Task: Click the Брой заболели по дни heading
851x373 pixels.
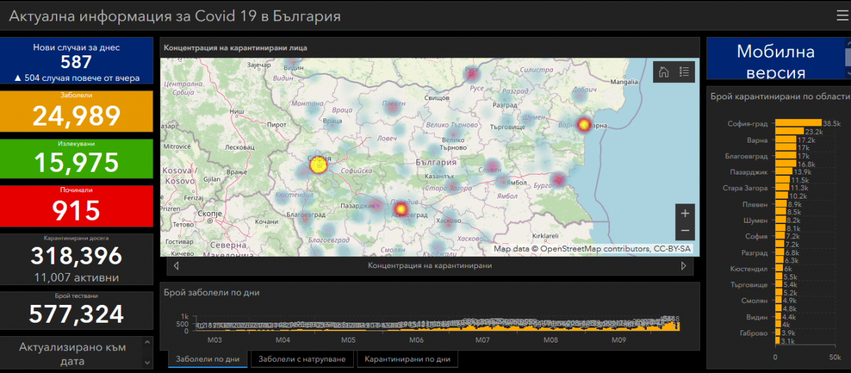Action: coord(211,291)
